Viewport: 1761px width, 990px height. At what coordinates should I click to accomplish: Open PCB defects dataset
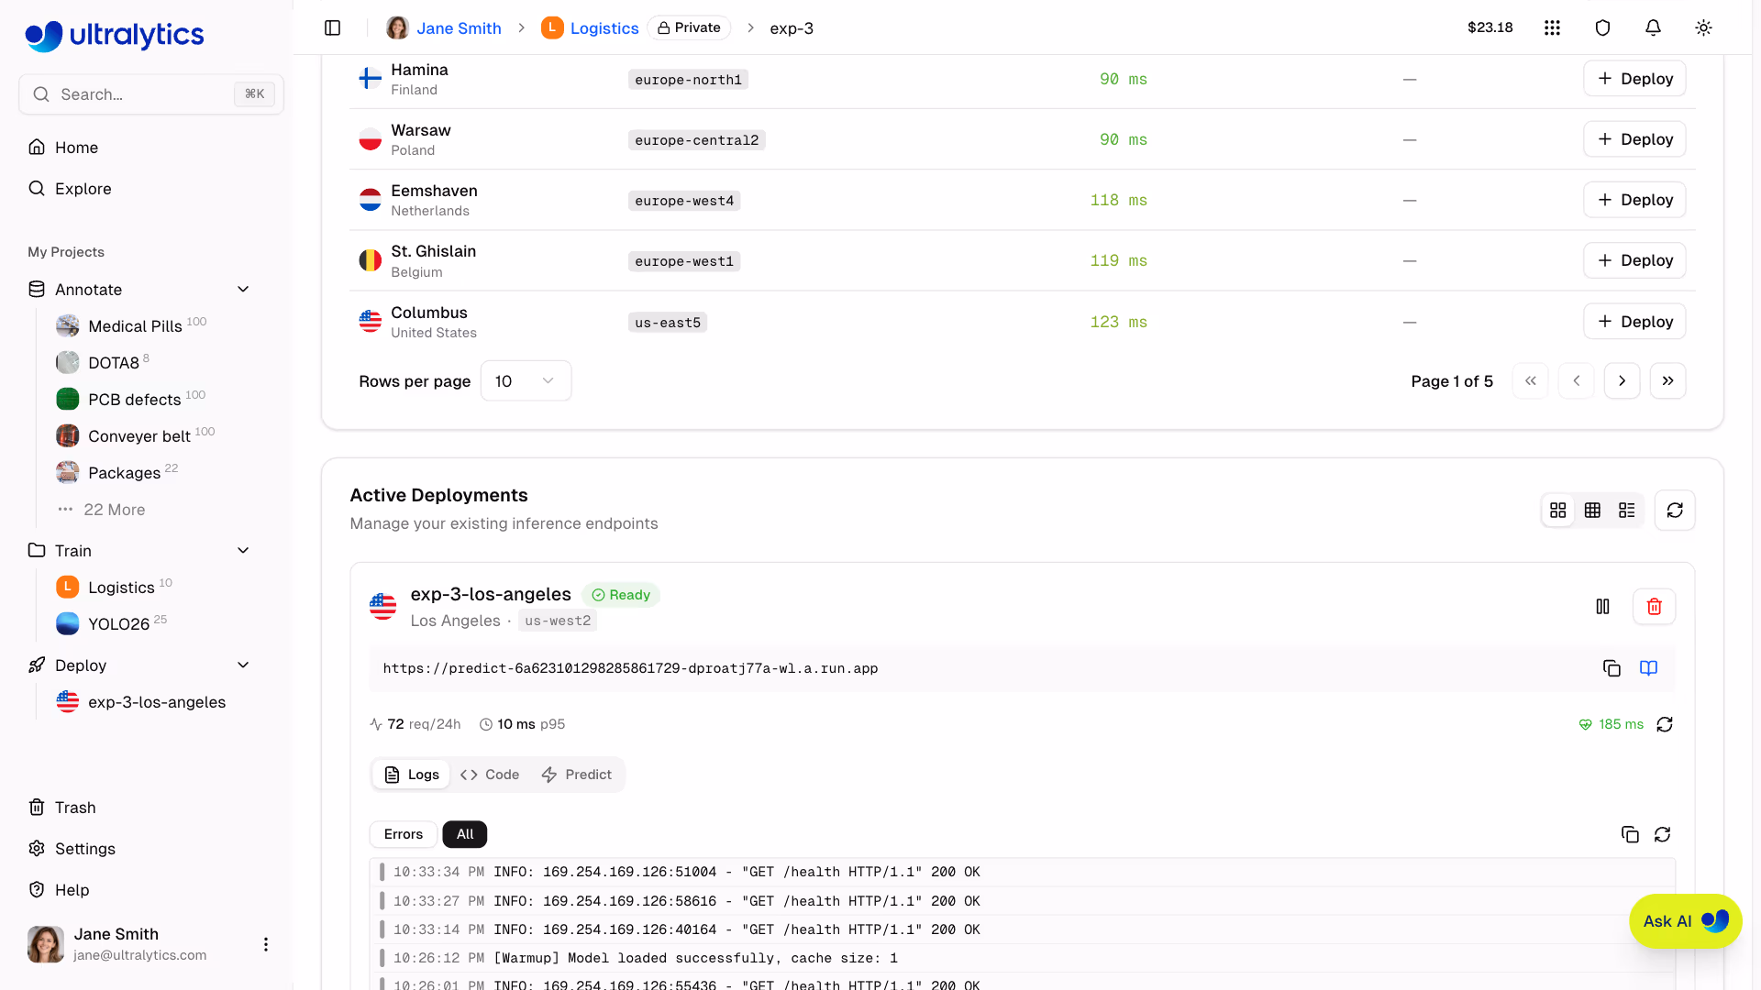point(134,399)
